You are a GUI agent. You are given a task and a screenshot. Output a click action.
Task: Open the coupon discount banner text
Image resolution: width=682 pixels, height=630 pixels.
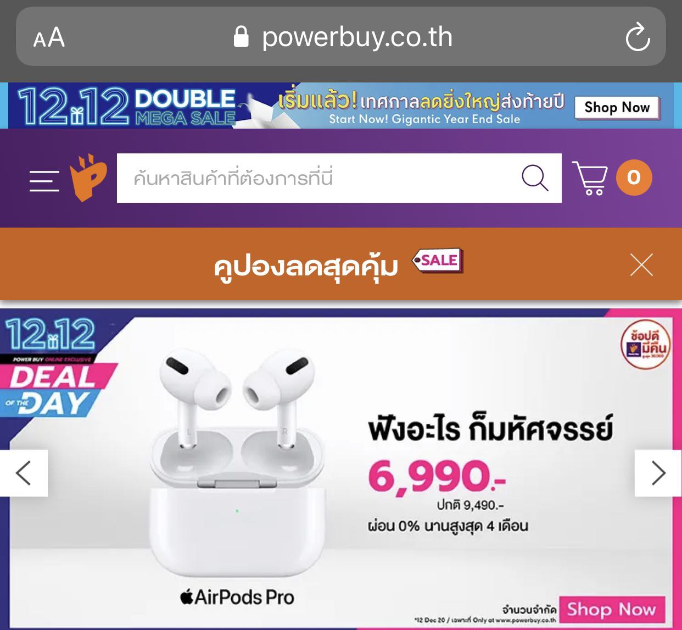pos(306,267)
